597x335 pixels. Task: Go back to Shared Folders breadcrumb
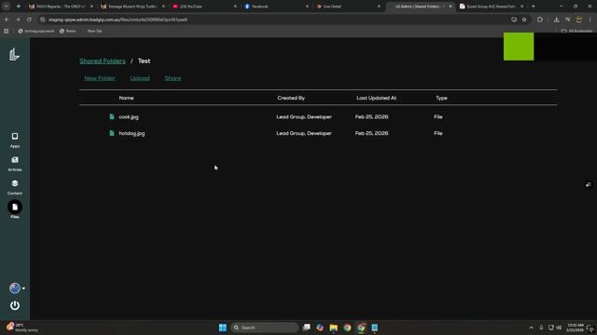pyautogui.click(x=103, y=60)
